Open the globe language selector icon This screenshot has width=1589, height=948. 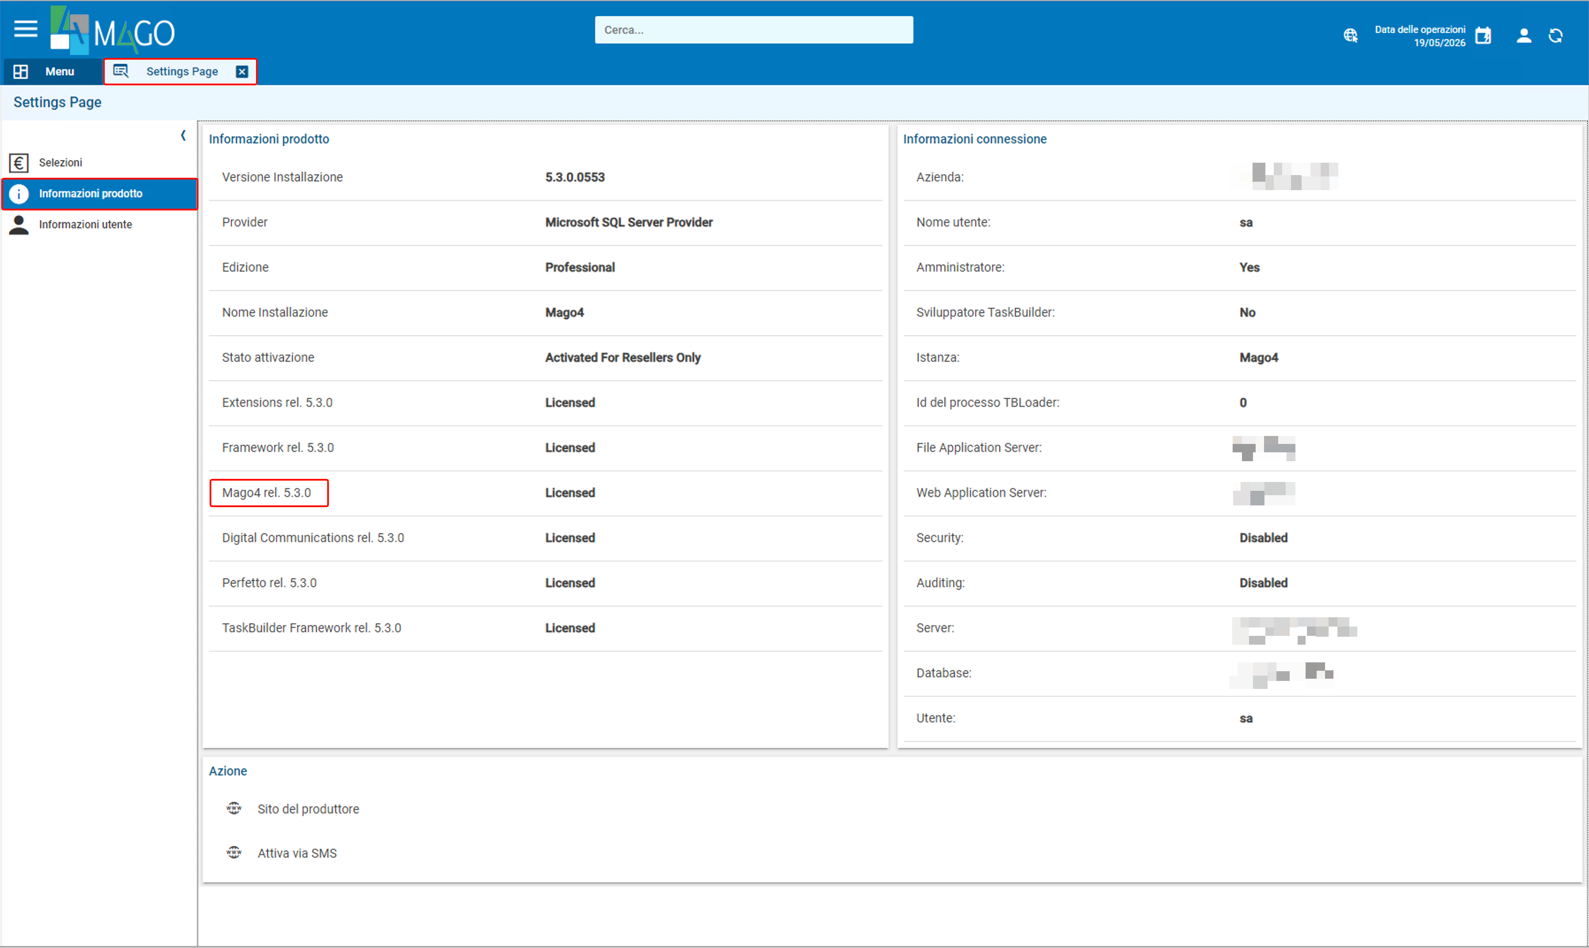[x=1350, y=36]
